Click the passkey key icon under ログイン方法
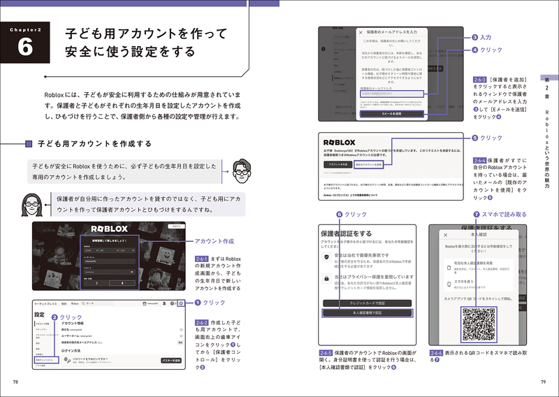559x397 pixels. 66,360
